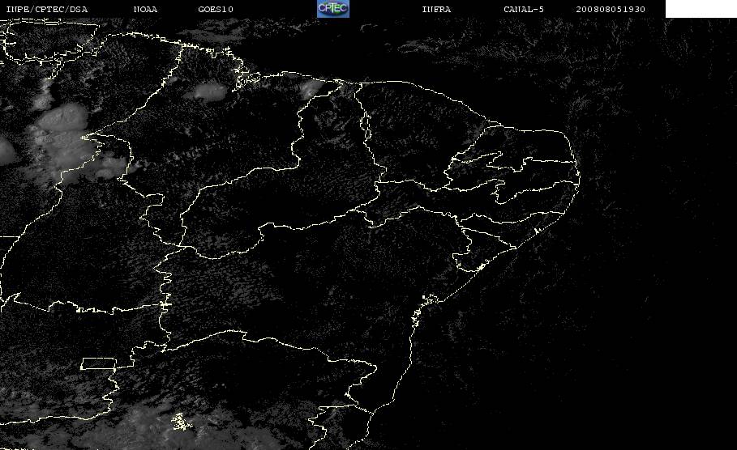Image resolution: width=737 pixels, height=450 pixels.
Task: Select the CANAL-5 channel label
Action: pos(524,10)
